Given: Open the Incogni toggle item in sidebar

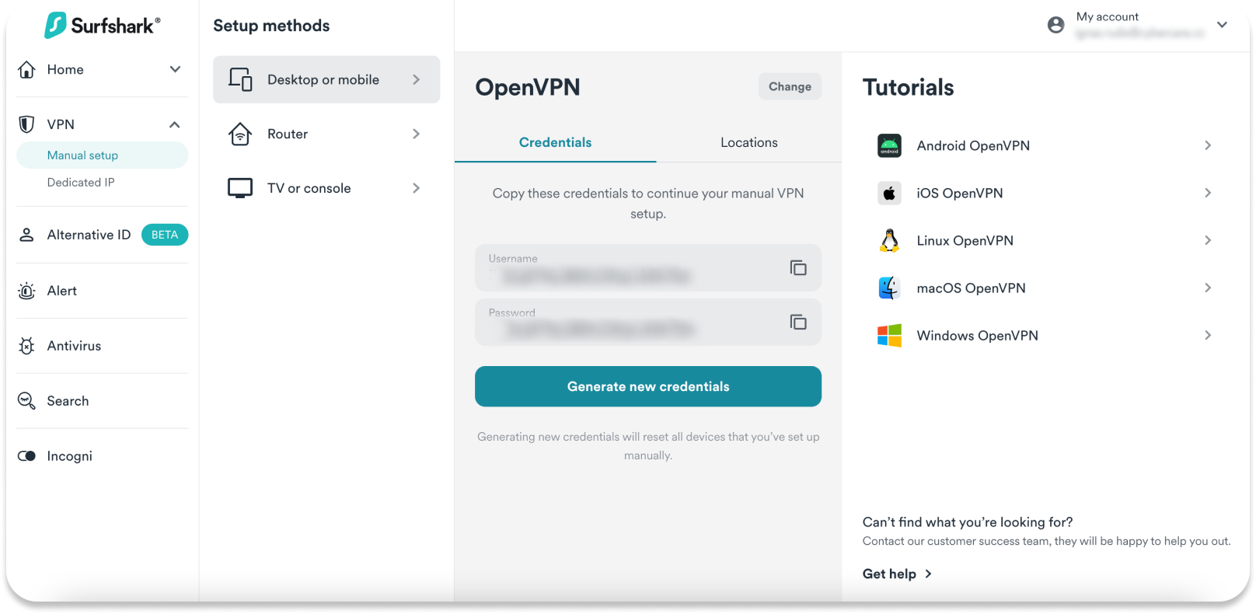Looking at the screenshot, I should pos(69,456).
